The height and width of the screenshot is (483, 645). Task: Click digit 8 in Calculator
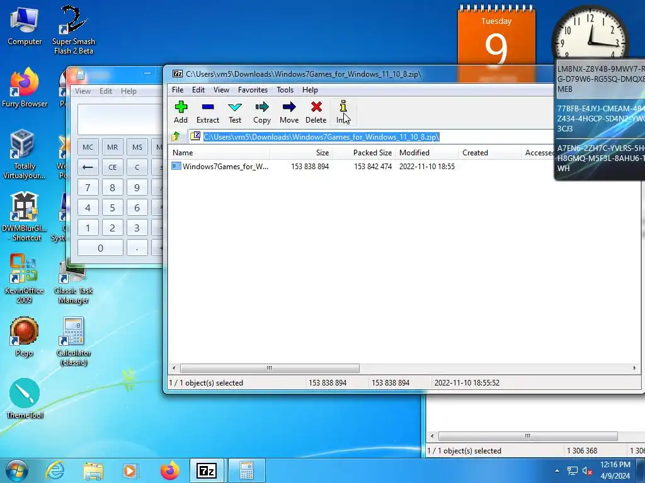coord(112,187)
